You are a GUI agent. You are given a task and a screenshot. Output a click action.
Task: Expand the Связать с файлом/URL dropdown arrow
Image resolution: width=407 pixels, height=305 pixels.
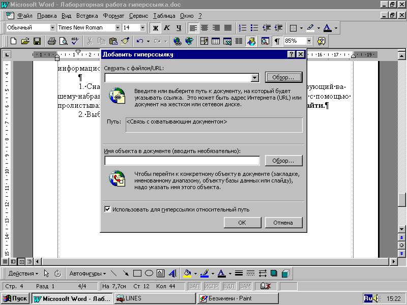(x=255, y=78)
